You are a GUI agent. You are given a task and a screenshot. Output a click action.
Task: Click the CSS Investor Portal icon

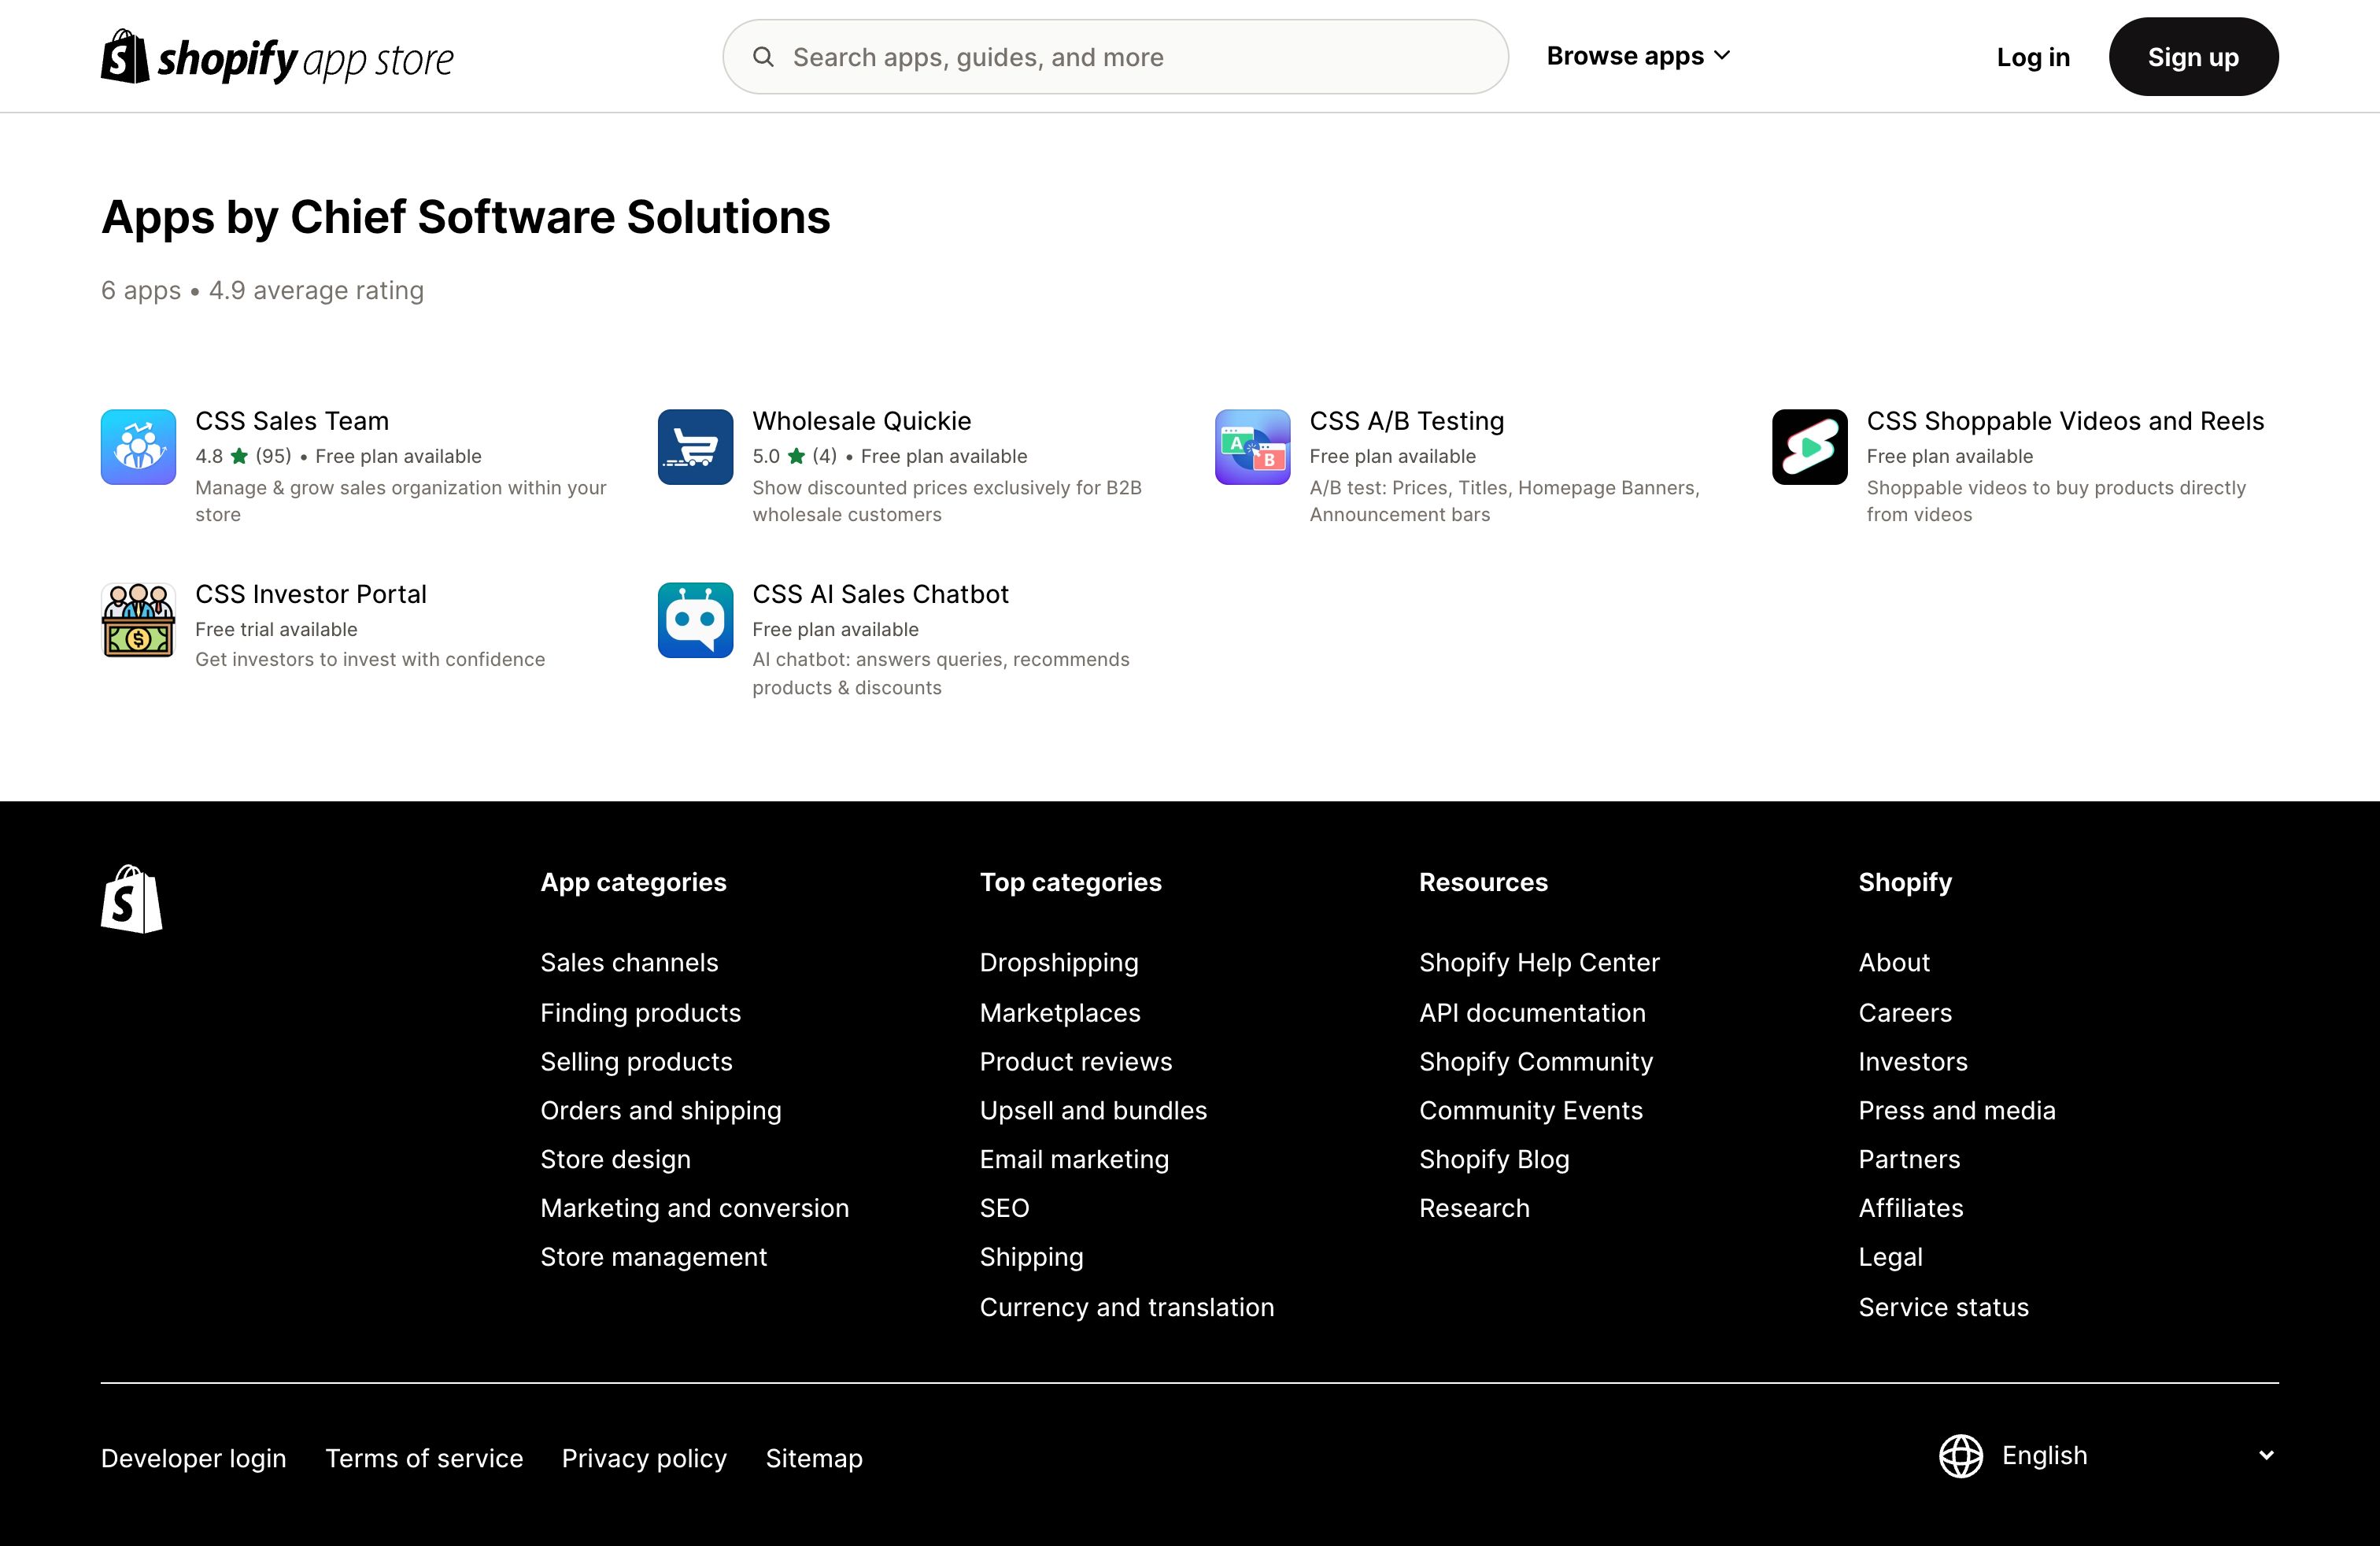[138, 620]
